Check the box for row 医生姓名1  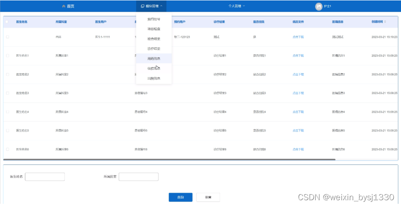(8, 56)
